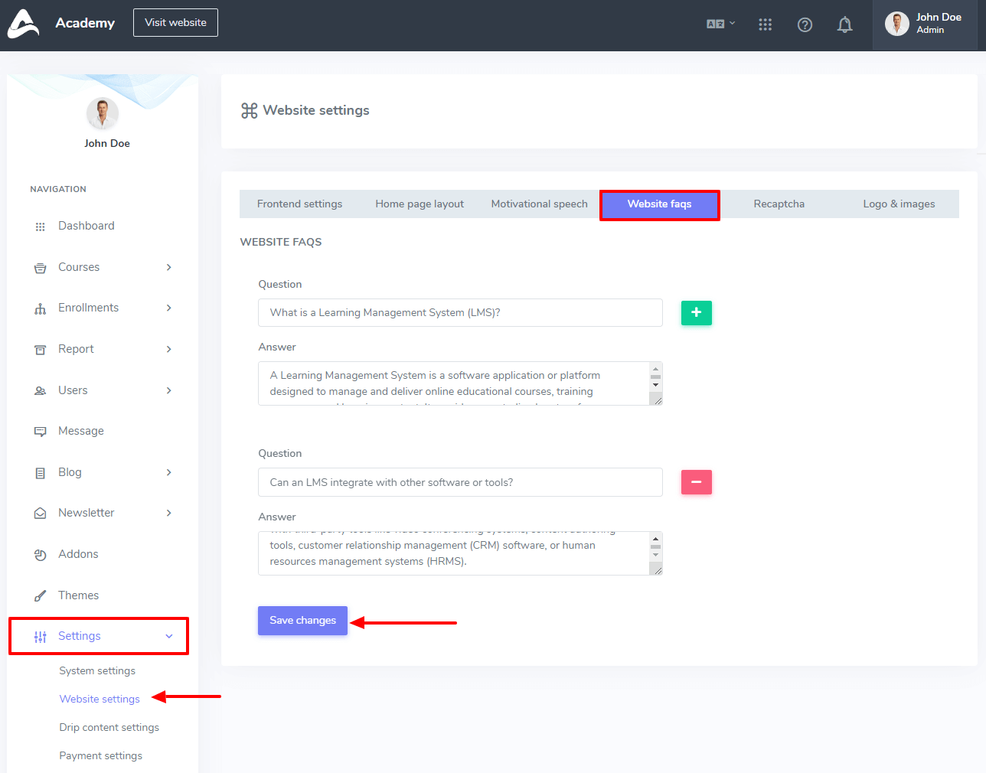Image resolution: width=986 pixels, height=773 pixels.
Task: Click the Visit website button
Action: tap(175, 23)
